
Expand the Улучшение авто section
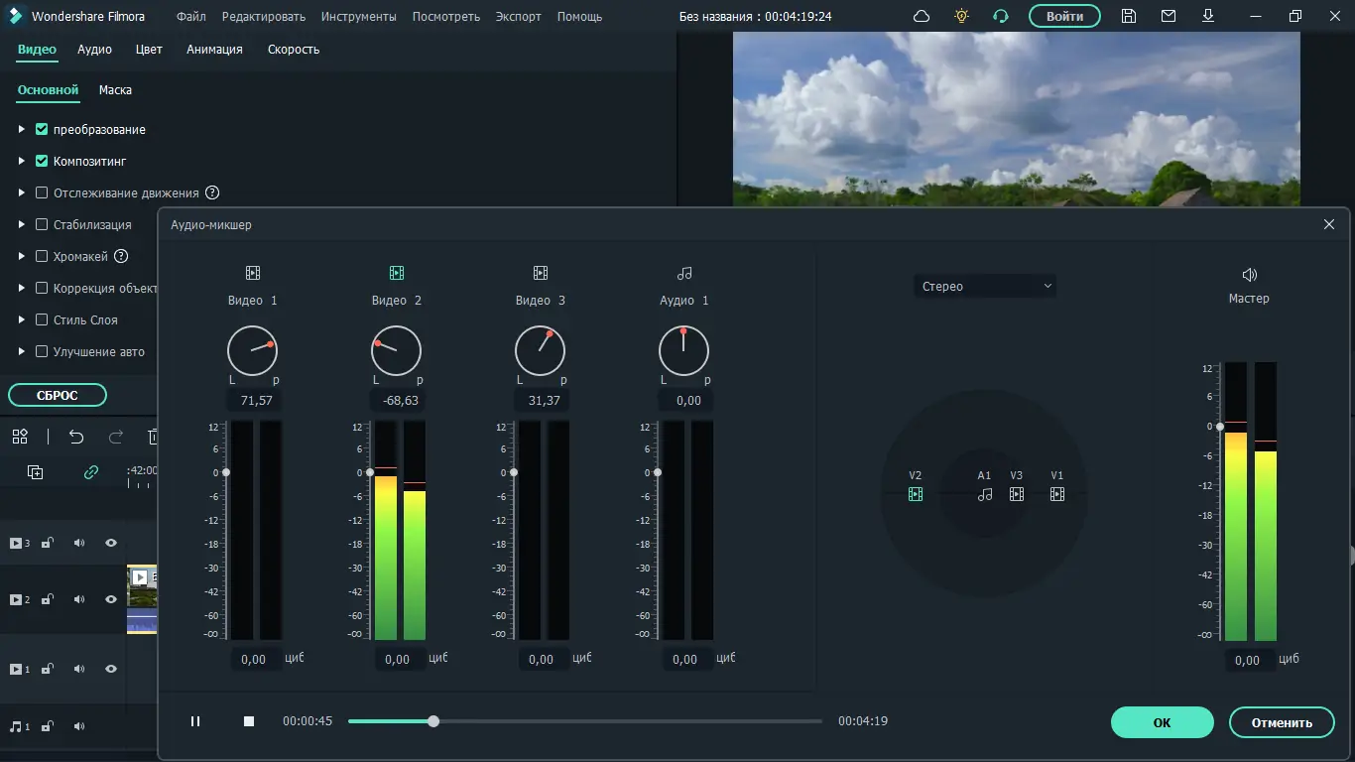22,351
